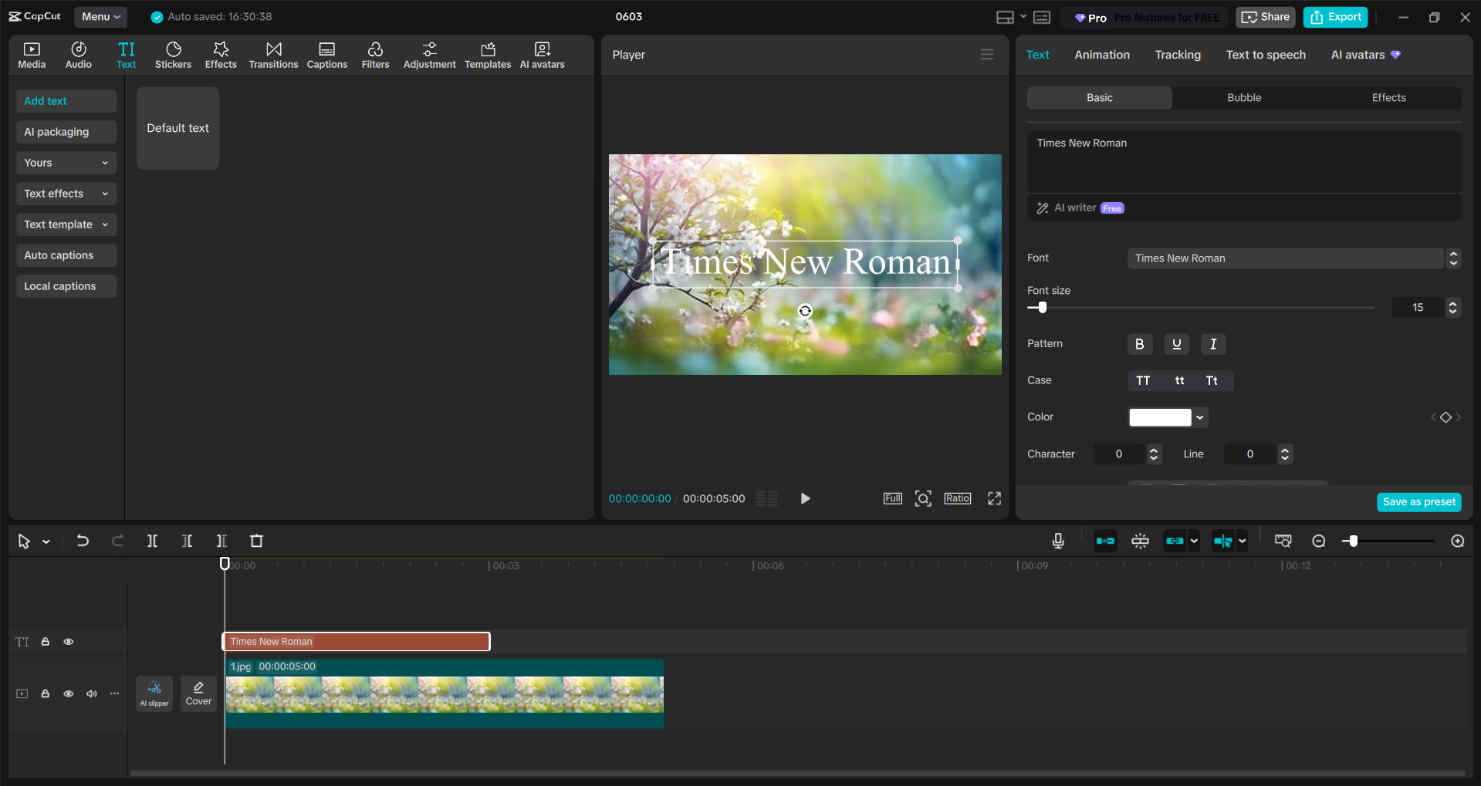Open the Menu dropdown

click(x=100, y=16)
